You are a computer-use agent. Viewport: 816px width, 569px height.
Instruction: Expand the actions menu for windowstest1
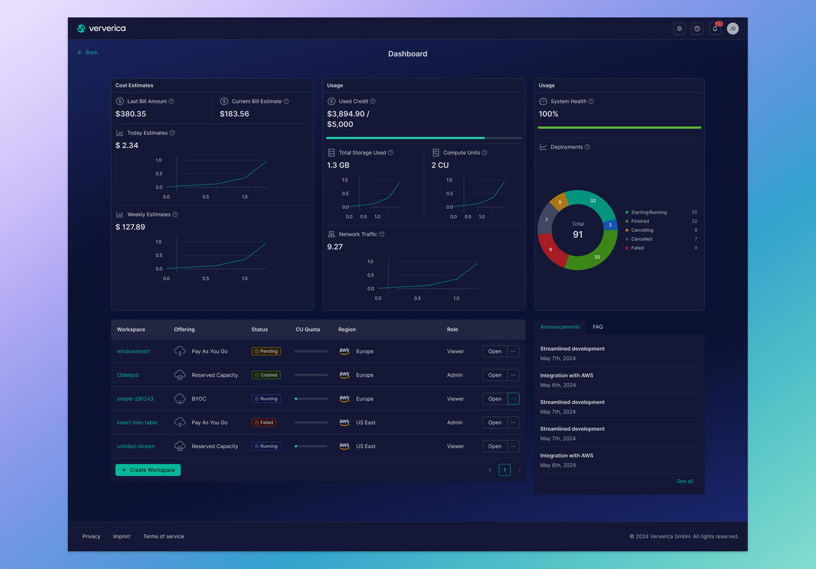(513, 351)
